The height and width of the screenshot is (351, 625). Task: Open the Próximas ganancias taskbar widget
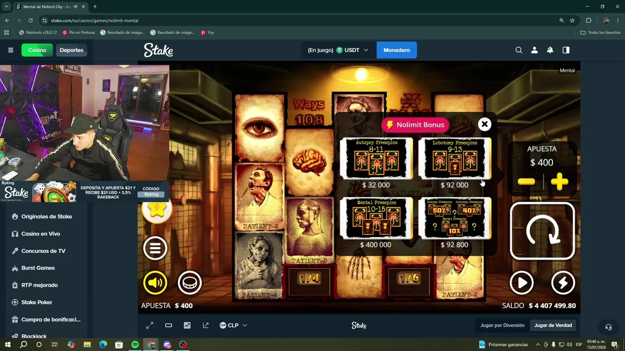click(x=503, y=345)
